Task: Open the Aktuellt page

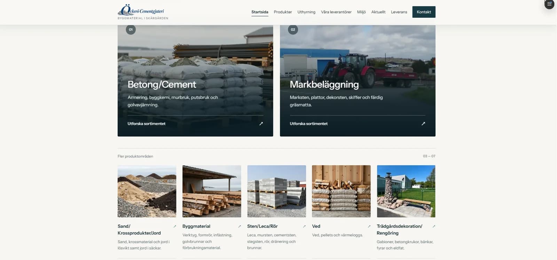Action: [x=378, y=12]
